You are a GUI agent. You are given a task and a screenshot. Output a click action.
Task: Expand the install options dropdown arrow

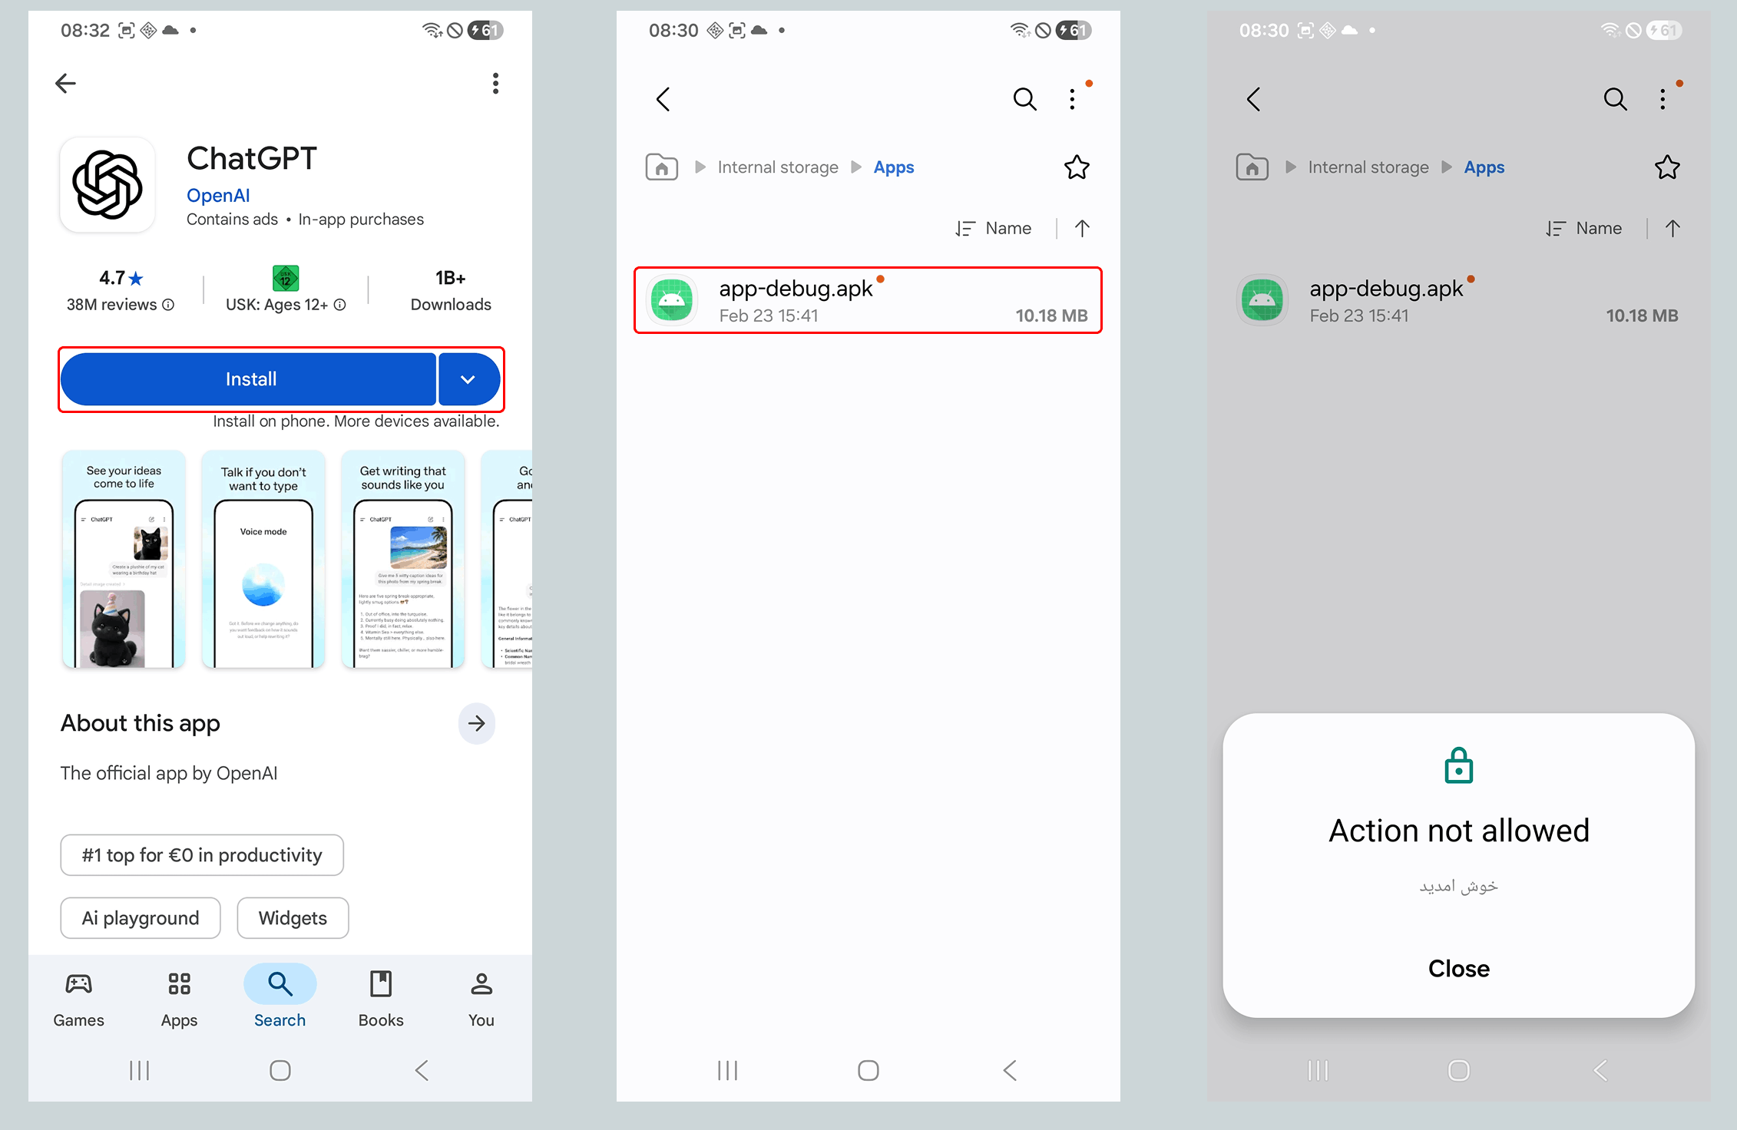click(468, 379)
